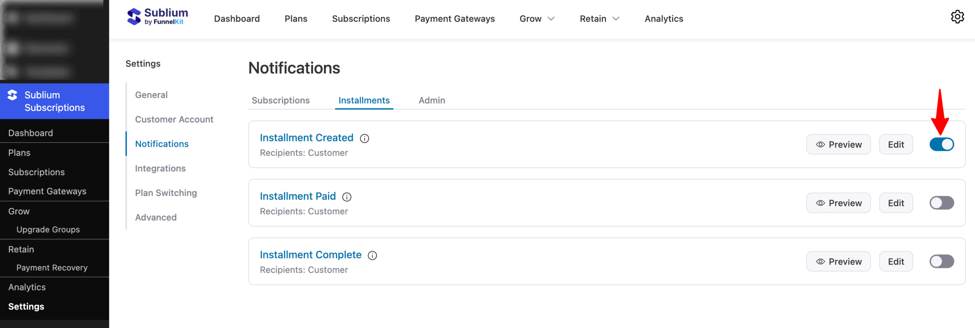This screenshot has height=328, width=975.
Task: Enable the Installment Paid notification toggle
Action: coord(941,203)
